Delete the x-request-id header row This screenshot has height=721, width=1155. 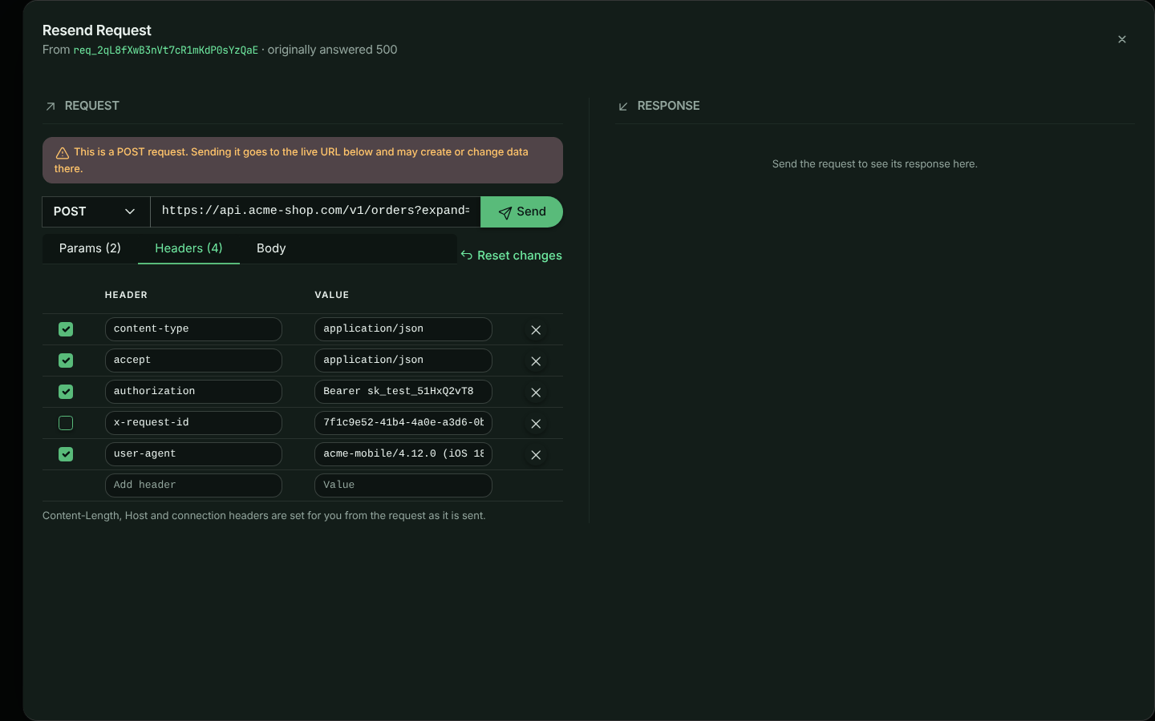tap(536, 424)
